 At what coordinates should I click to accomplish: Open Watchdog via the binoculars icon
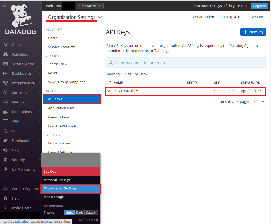coord(6,54)
